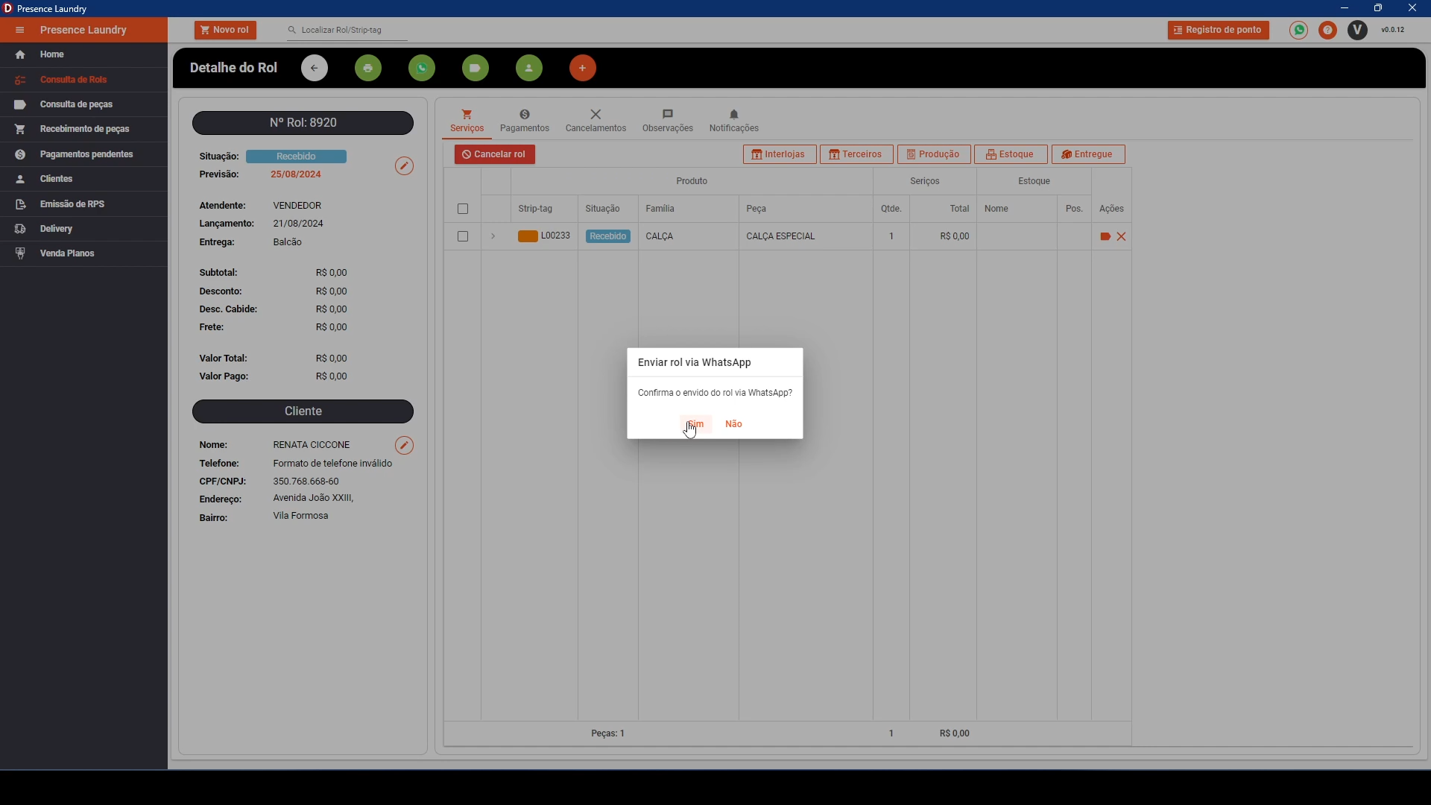This screenshot has width=1431, height=805.
Task: Toggle the hamburger menu in sidebar
Action: pyautogui.click(x=20, y=31)
